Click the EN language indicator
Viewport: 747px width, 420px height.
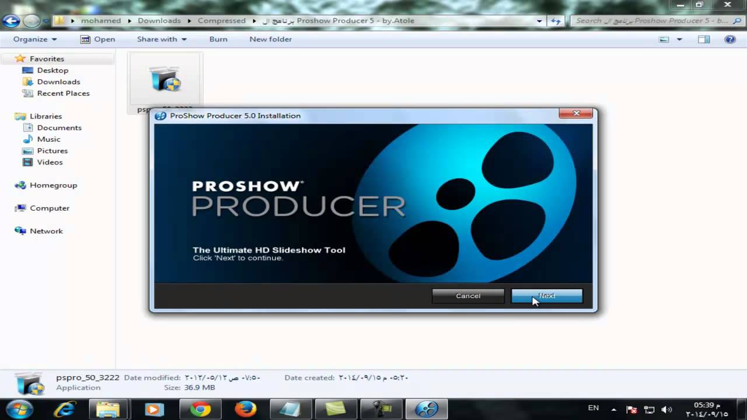pyautogui.click(x=593, y=408)
